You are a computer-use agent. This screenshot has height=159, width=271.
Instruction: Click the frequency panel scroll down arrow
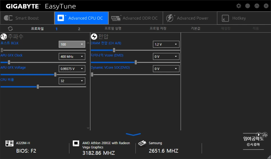click(88, 128)
